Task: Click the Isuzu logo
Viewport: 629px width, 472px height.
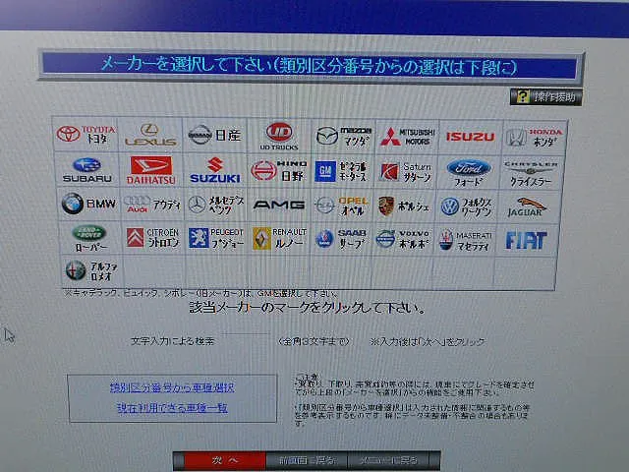Action: coord(470,137)
